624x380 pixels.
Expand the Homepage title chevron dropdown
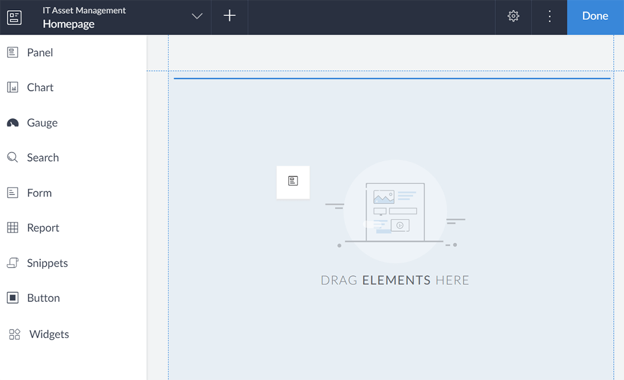[196, 16]
